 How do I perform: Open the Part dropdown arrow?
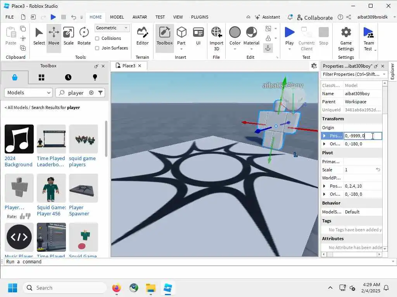181,49
